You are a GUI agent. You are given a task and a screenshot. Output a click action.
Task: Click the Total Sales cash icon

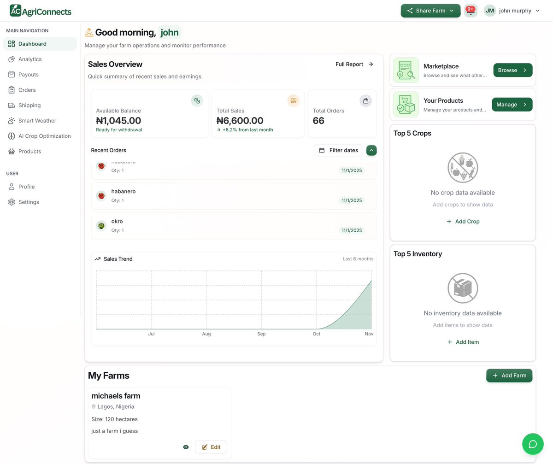[294, 100]
